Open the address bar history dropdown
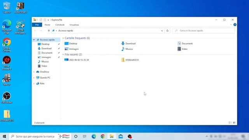This screenshot has width=249, height=140. pyautogui.click(x=162, y=31)
